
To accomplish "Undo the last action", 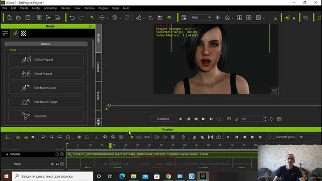I will (72, 18).
